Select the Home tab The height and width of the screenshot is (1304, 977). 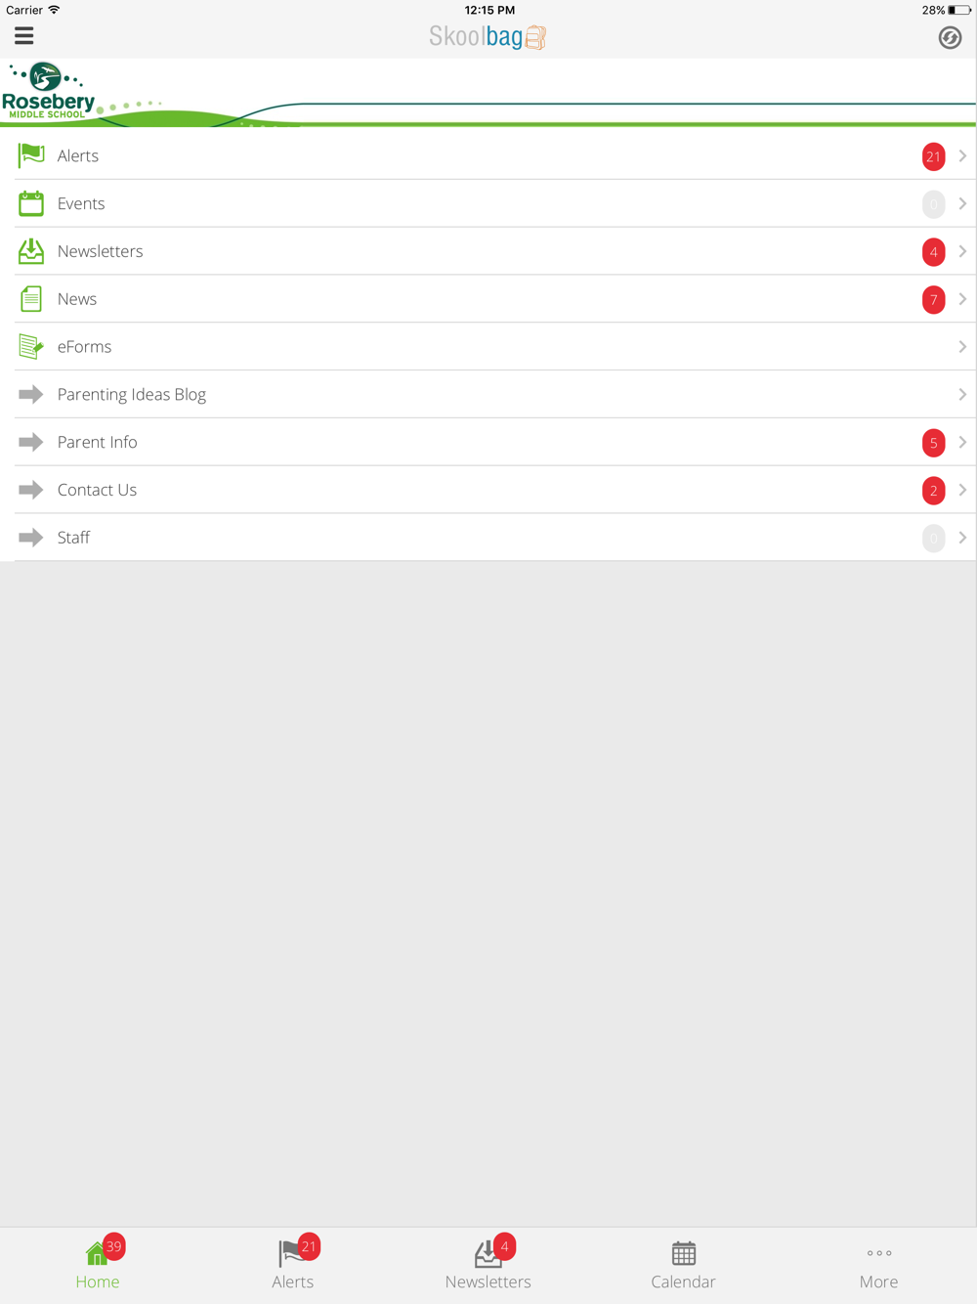(x=98, y=1266)
